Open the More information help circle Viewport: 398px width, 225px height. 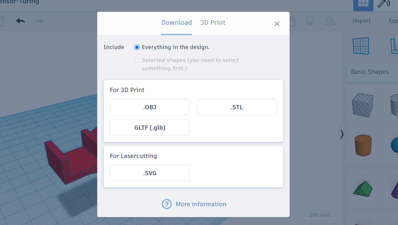167,204
